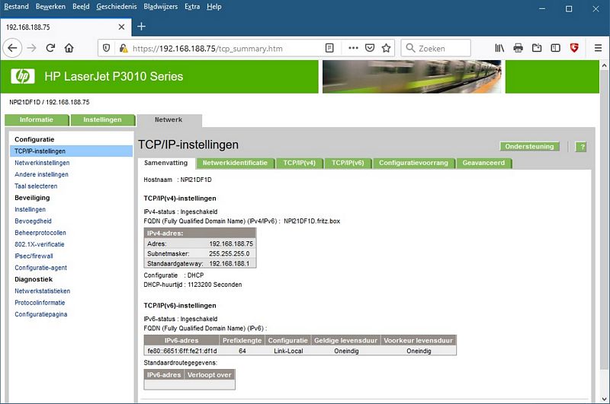Click the IPv4 address value 192.168.188.75 in table
This screenshot has width=610, height=404.
tap(231, 243)
